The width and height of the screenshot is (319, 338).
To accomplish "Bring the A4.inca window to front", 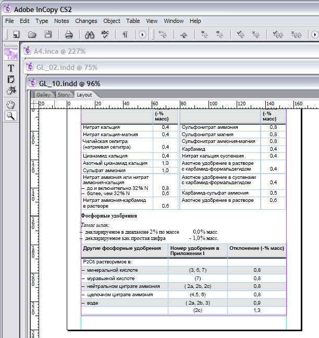I will (170, 51).
